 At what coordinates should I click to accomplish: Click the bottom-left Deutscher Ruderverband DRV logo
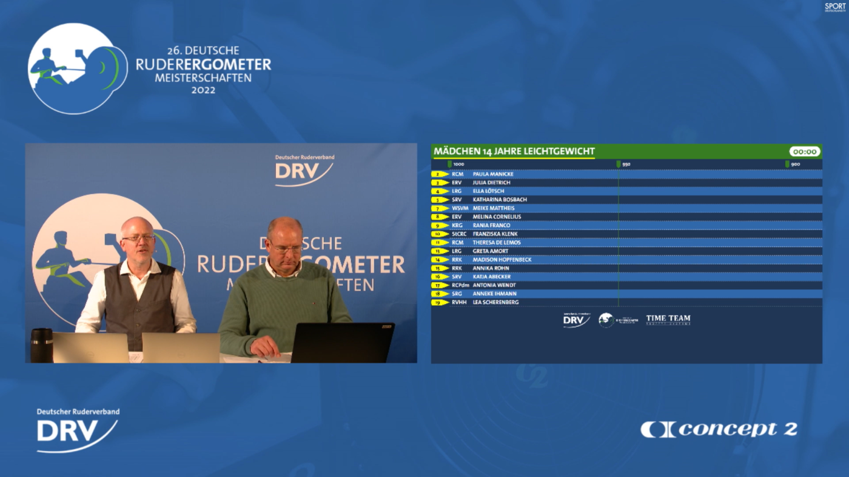(x=78, y=430)
